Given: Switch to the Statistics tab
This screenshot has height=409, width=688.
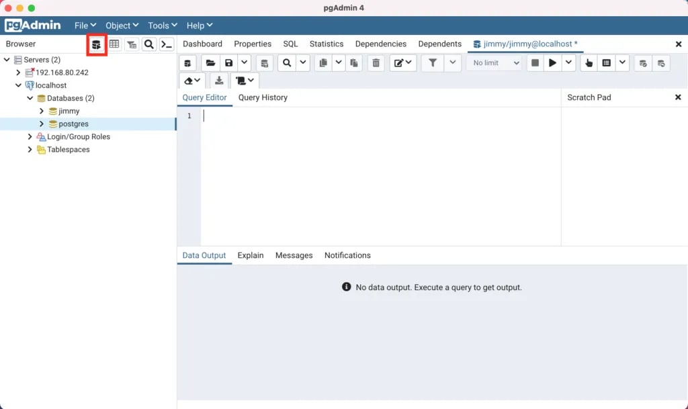Looking at the screenshot, I should [327, 44].
